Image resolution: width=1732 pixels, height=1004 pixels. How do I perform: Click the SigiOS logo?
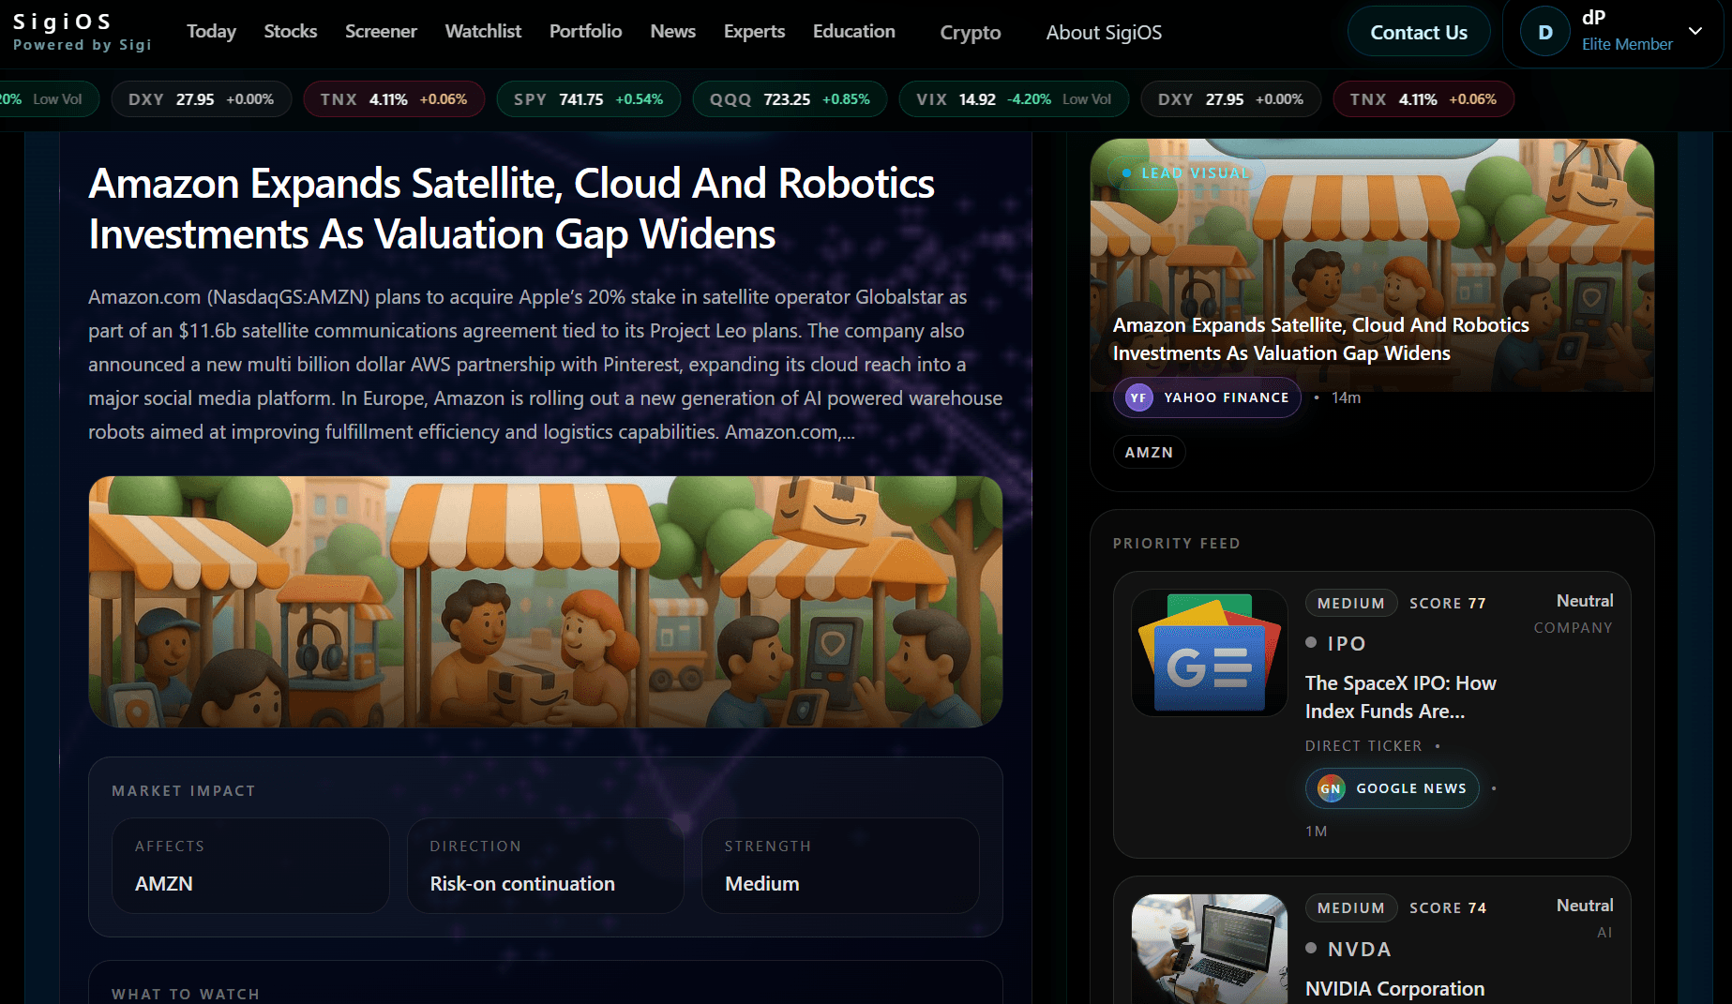click(x=82, y=32)
